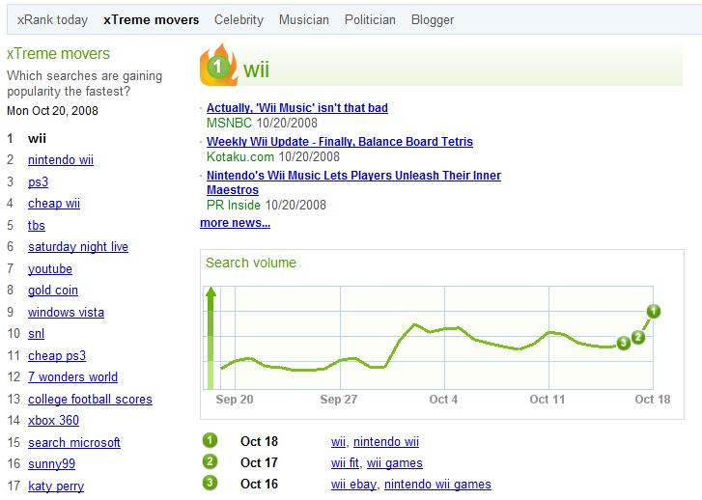This screenshot has width=702, height=500.
Task: Open 'Actually, Wii Music isn't that bad' article
Action: pyautogui.click(x=296, y=108)
